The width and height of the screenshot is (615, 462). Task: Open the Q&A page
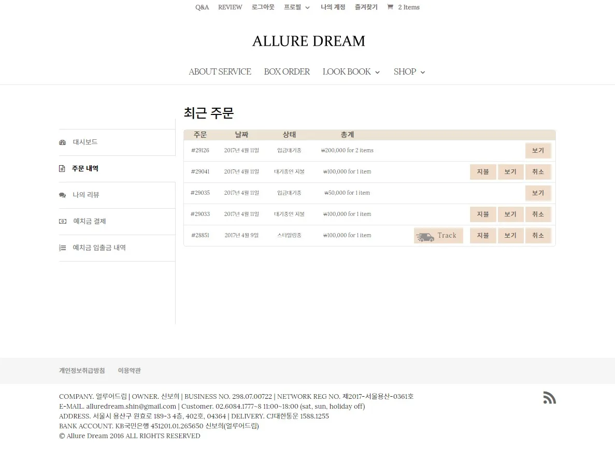click(x=202, y=7)
